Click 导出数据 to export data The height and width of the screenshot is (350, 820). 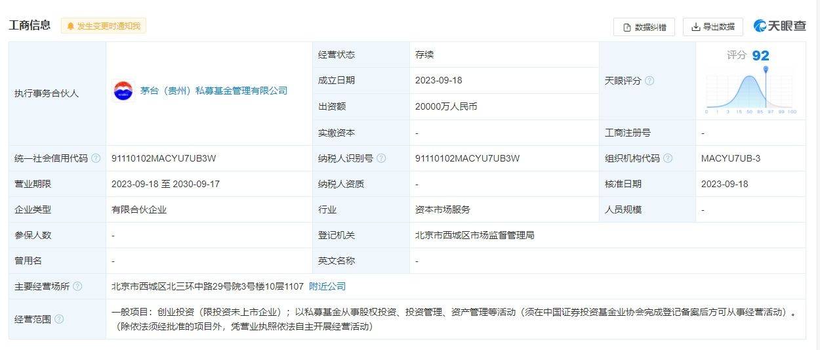712,27
